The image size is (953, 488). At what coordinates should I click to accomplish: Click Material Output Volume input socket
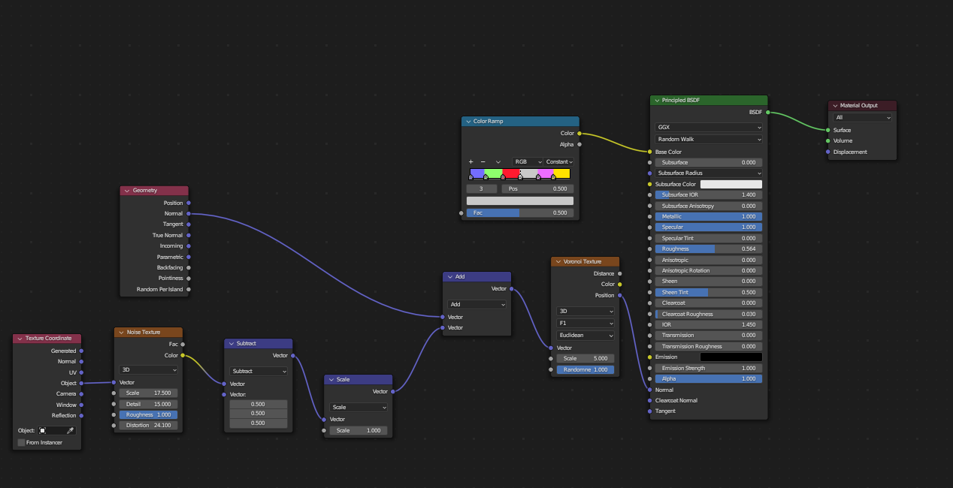[x=828, y=140]
